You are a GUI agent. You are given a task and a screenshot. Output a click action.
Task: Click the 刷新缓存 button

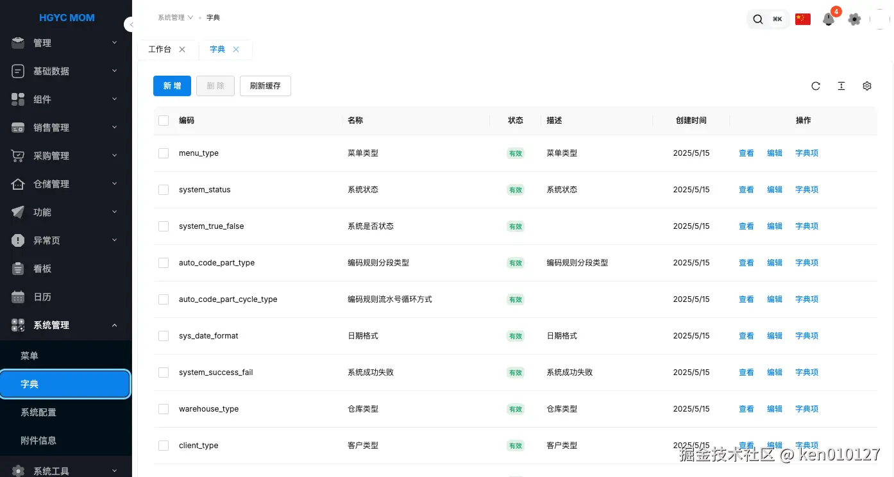[266, 86]
